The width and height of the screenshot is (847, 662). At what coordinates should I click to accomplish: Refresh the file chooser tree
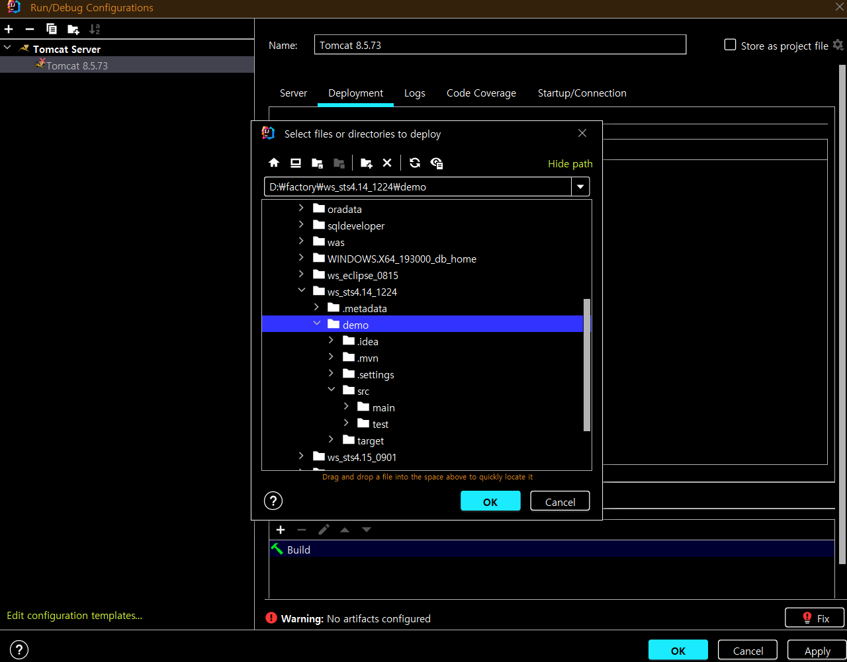(415, 163)
